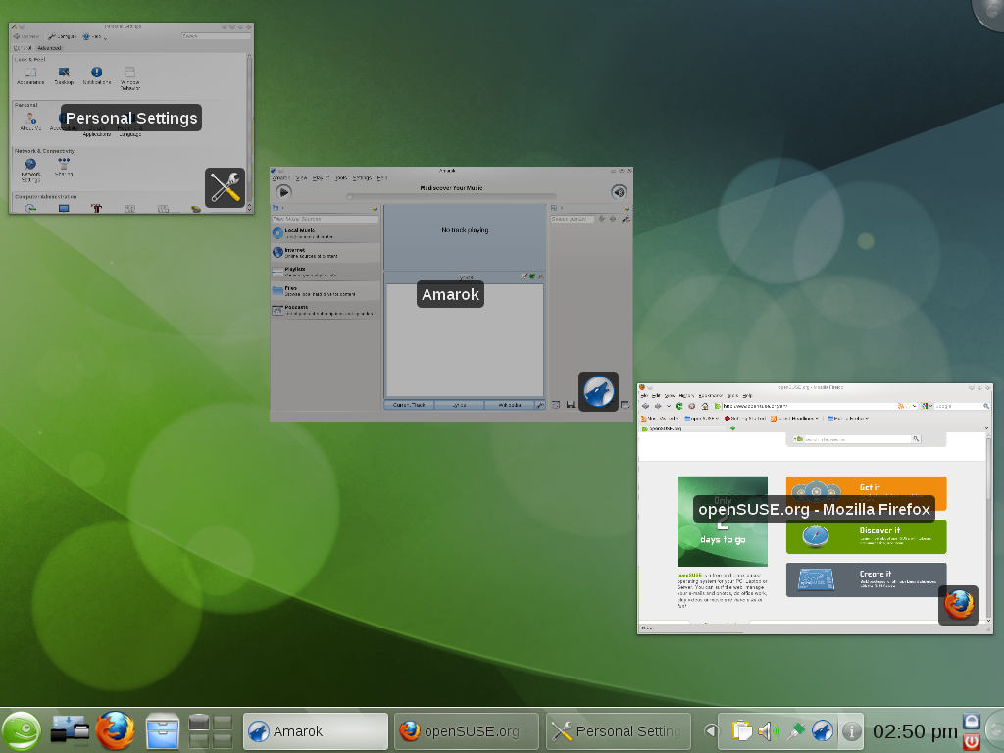Open Network Settings in Personal Settings
Screen dimensions: 1004x753
point(30,164)
